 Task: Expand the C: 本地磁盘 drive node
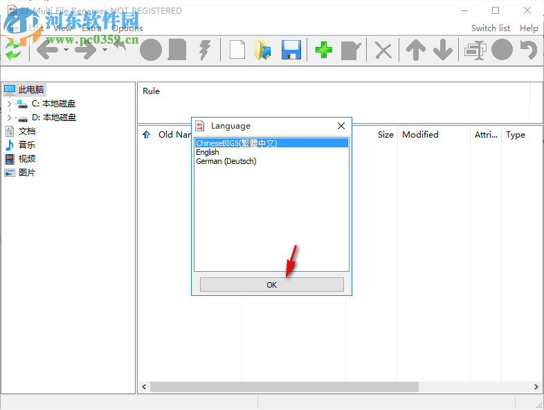tap(10, 104)
